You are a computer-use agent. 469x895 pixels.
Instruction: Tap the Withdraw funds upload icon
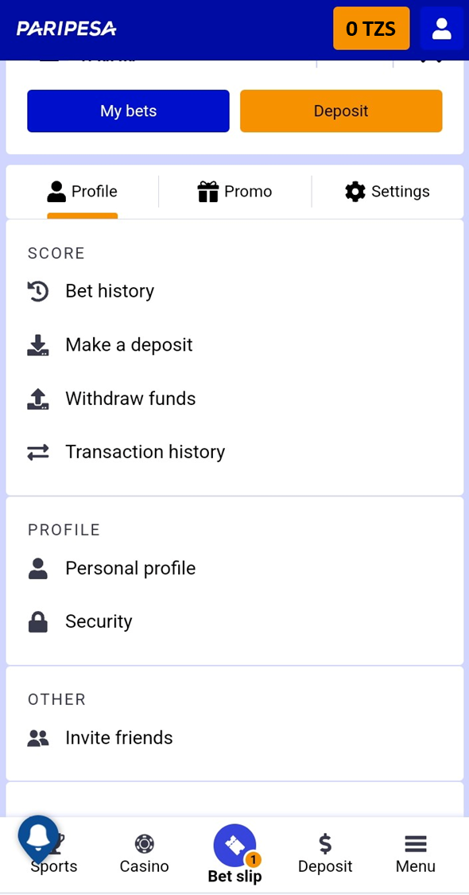[38, 399]
